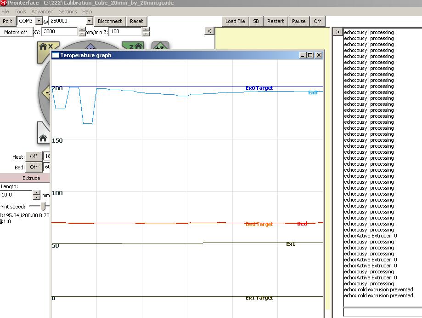Image resolution: width=422 pixels, height=318 pixels.
Task: Click the home X axis icon
Action: [44, 47]
